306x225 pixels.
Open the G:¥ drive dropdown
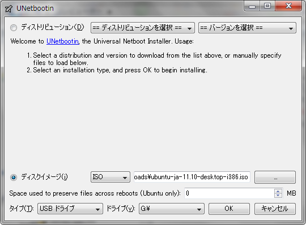click(172, 209)
